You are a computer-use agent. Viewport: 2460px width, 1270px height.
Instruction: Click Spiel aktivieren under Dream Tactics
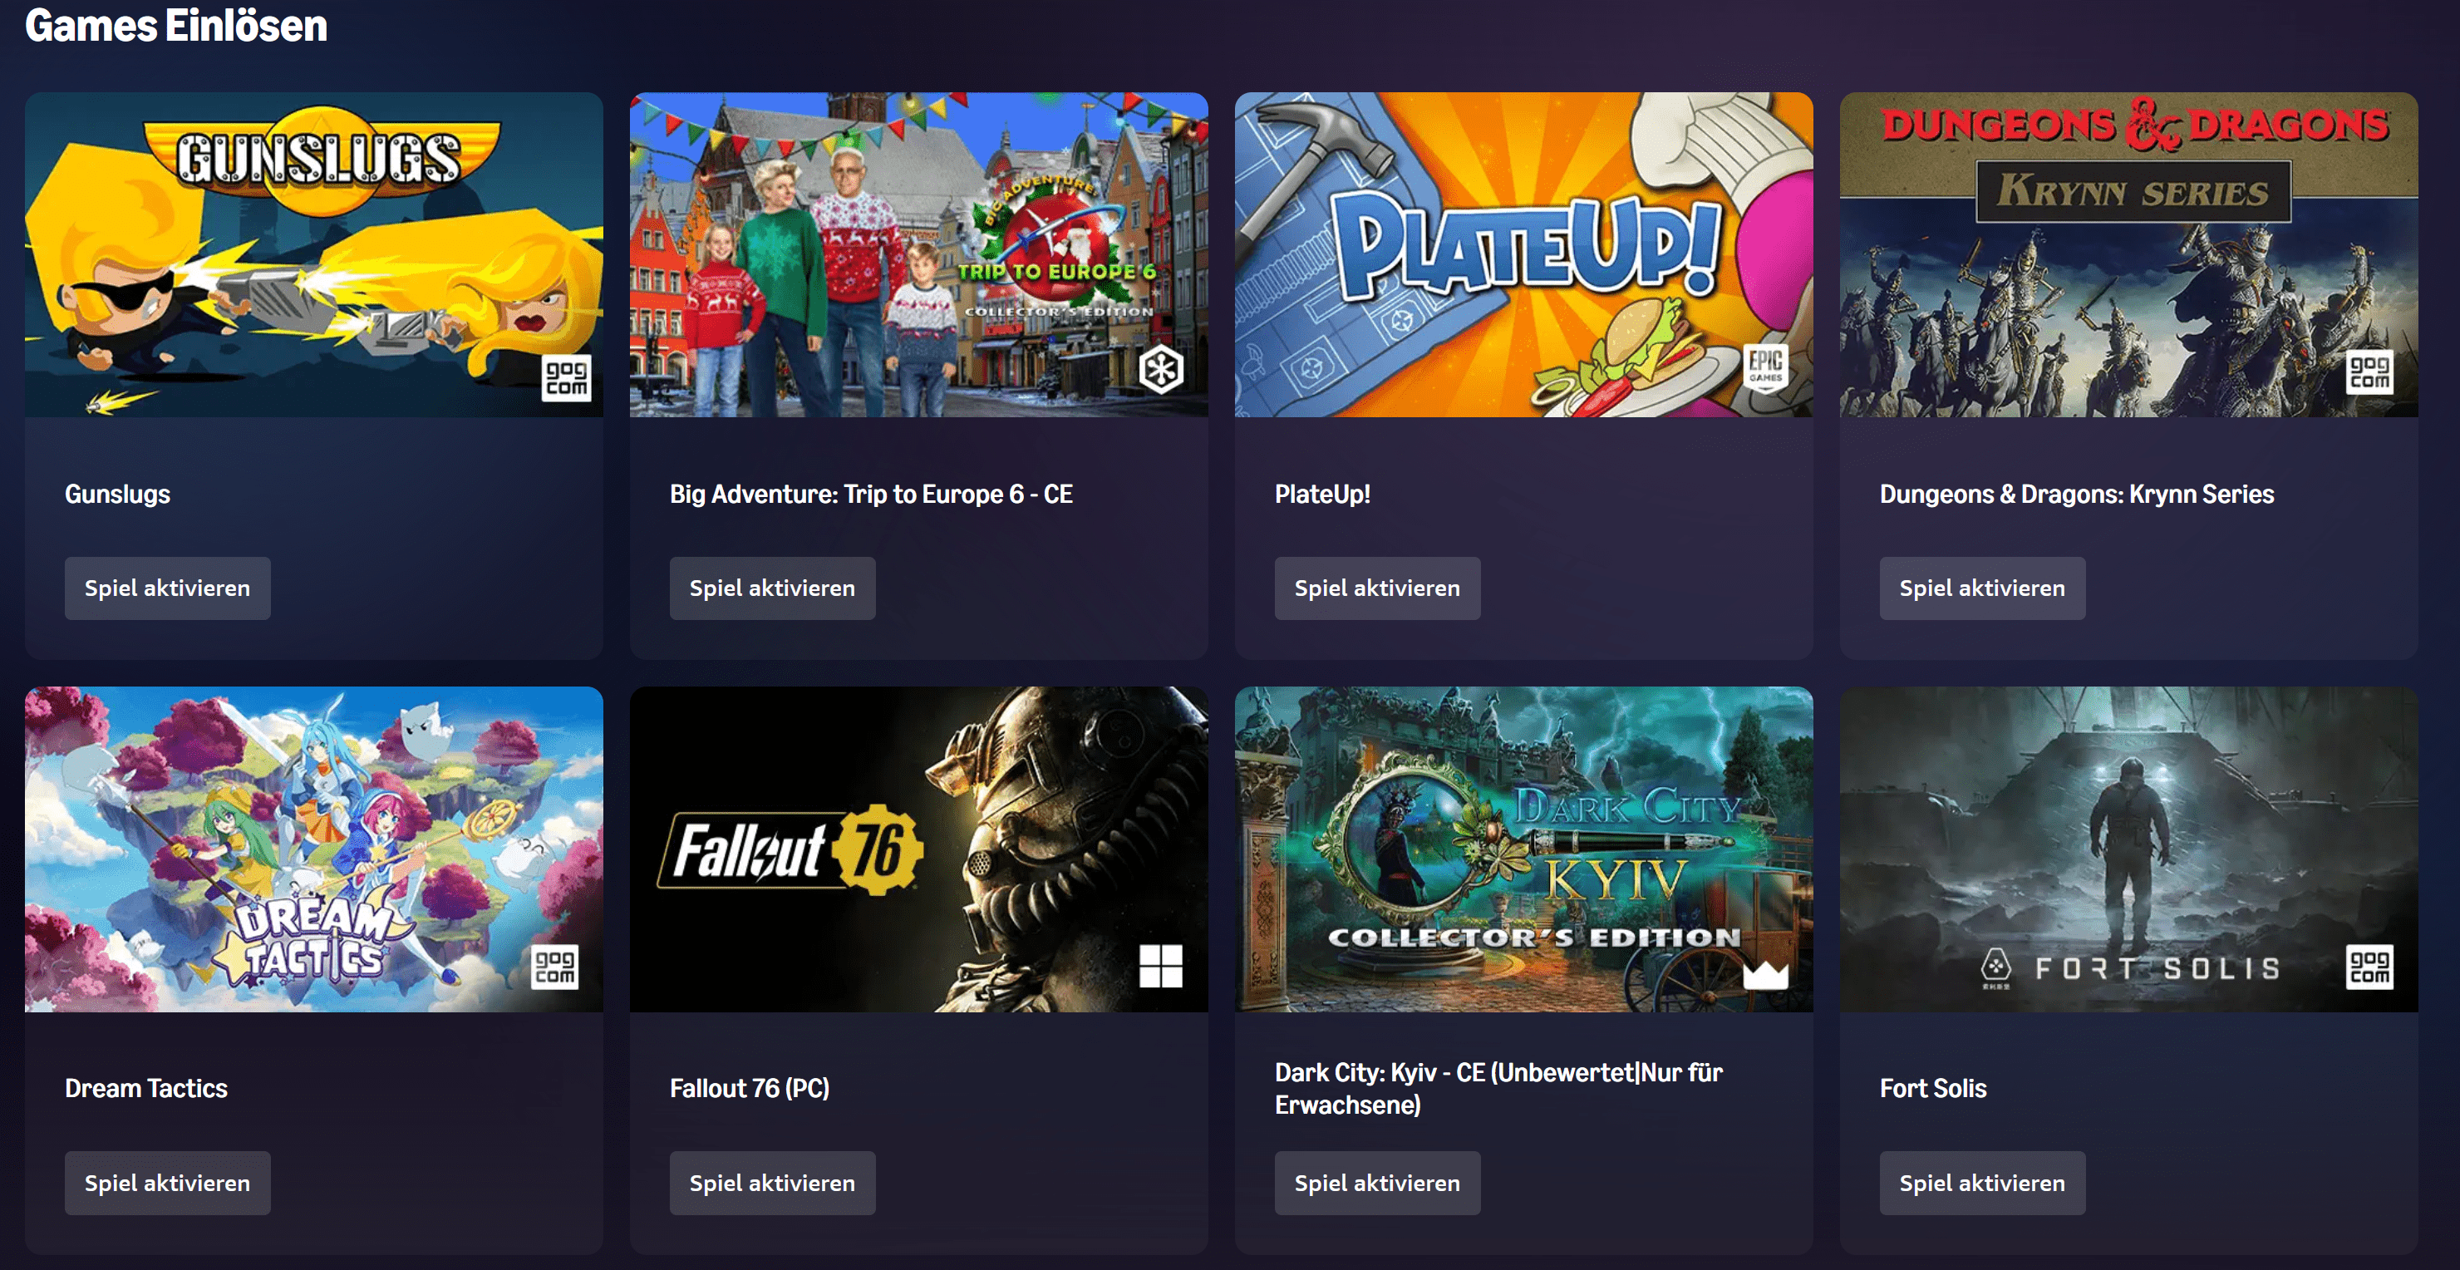167,1183
